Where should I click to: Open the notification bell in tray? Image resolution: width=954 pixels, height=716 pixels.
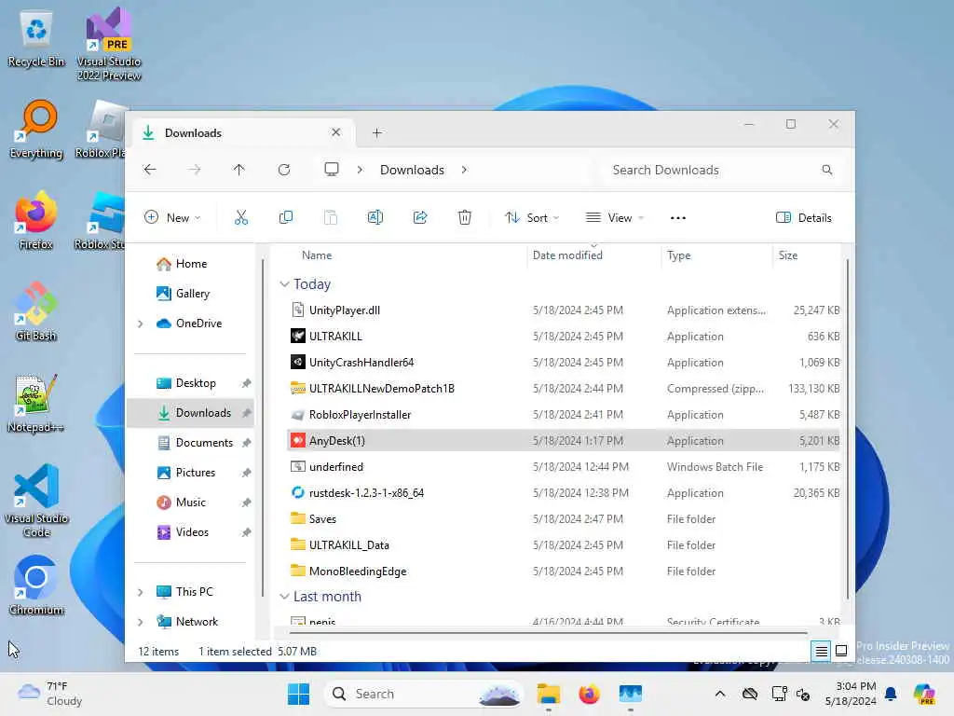[891, 694]
